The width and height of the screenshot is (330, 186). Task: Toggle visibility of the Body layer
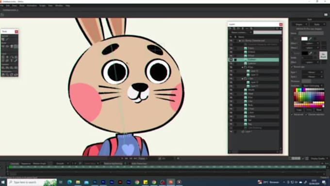[x=231, y=105]
